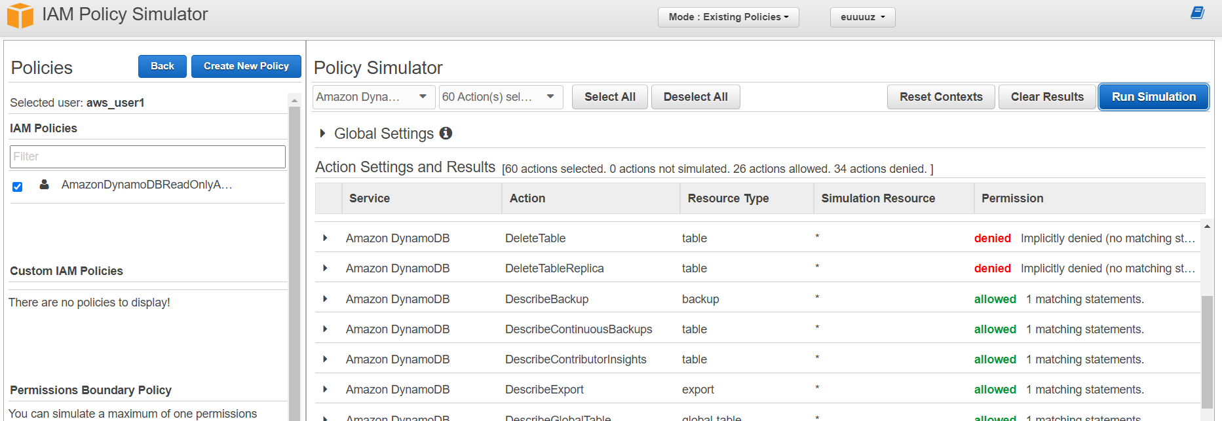The width and height of the screenshot is (1222, 421).
Task: Open the documentation book icon
Action: [1197, 13]
